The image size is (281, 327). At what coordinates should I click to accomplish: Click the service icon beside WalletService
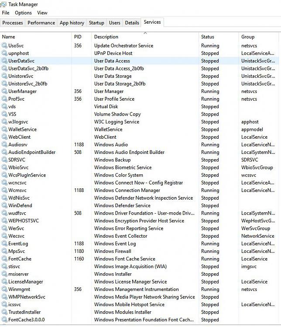[4, 129]
